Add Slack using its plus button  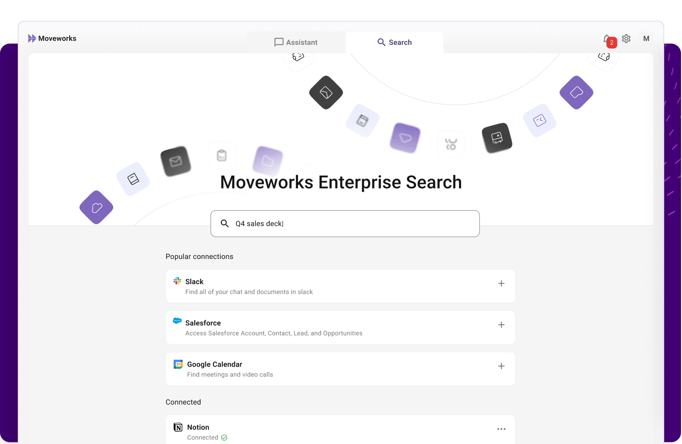501,283
